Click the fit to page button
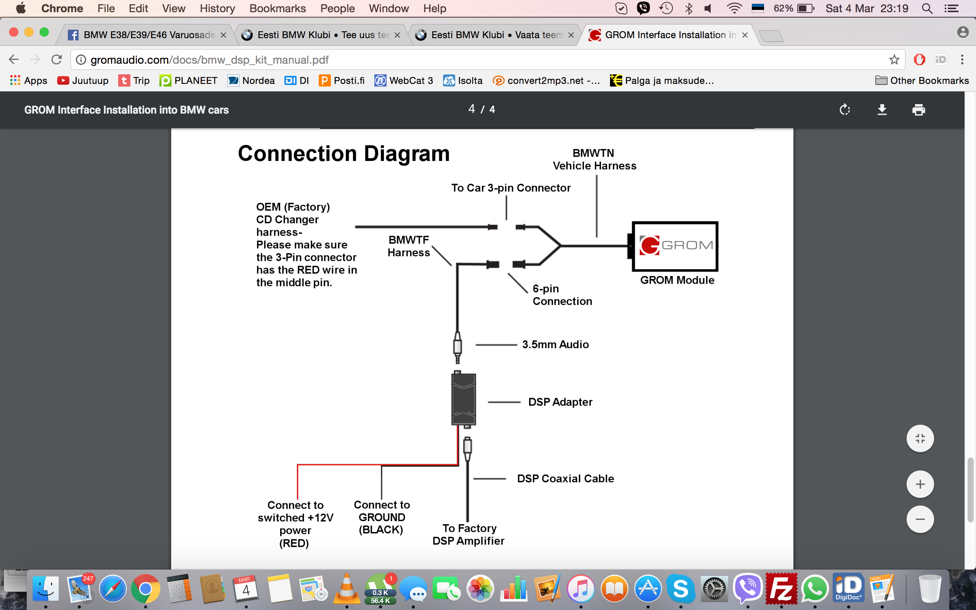The image size is (976, 610). pyautogui.click(x=920, y=438)
